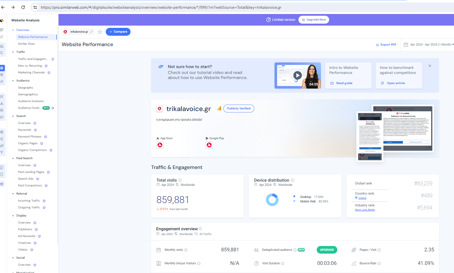Collapse the Overview section in sidebar
This screenshot has width=454, height=273.
coord(13,30)
